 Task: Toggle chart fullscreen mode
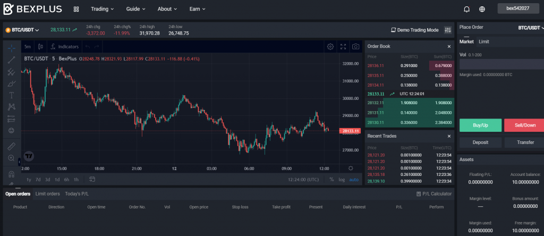(343, 46)
